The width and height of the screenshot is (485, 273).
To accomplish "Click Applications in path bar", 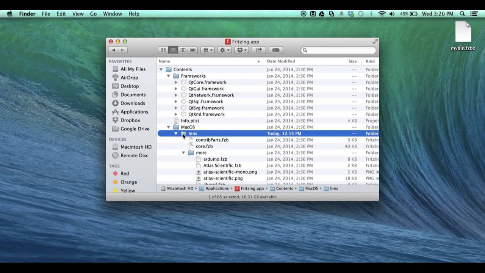I will click(x=214, y=188).
